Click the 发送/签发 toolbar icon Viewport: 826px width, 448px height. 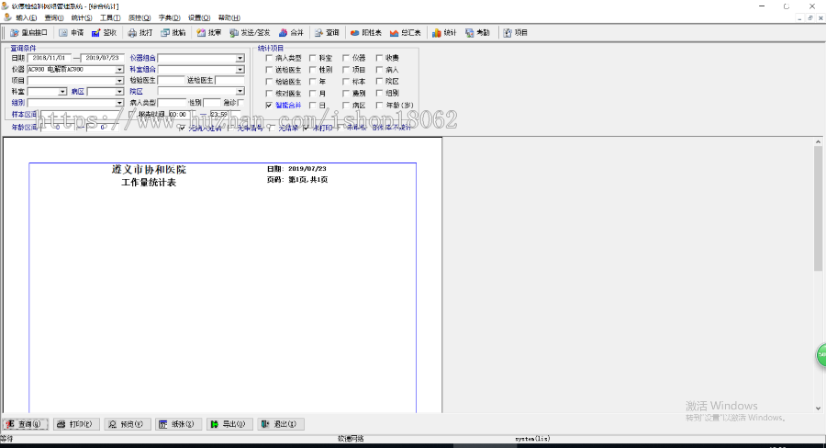(x=234, y=33)
